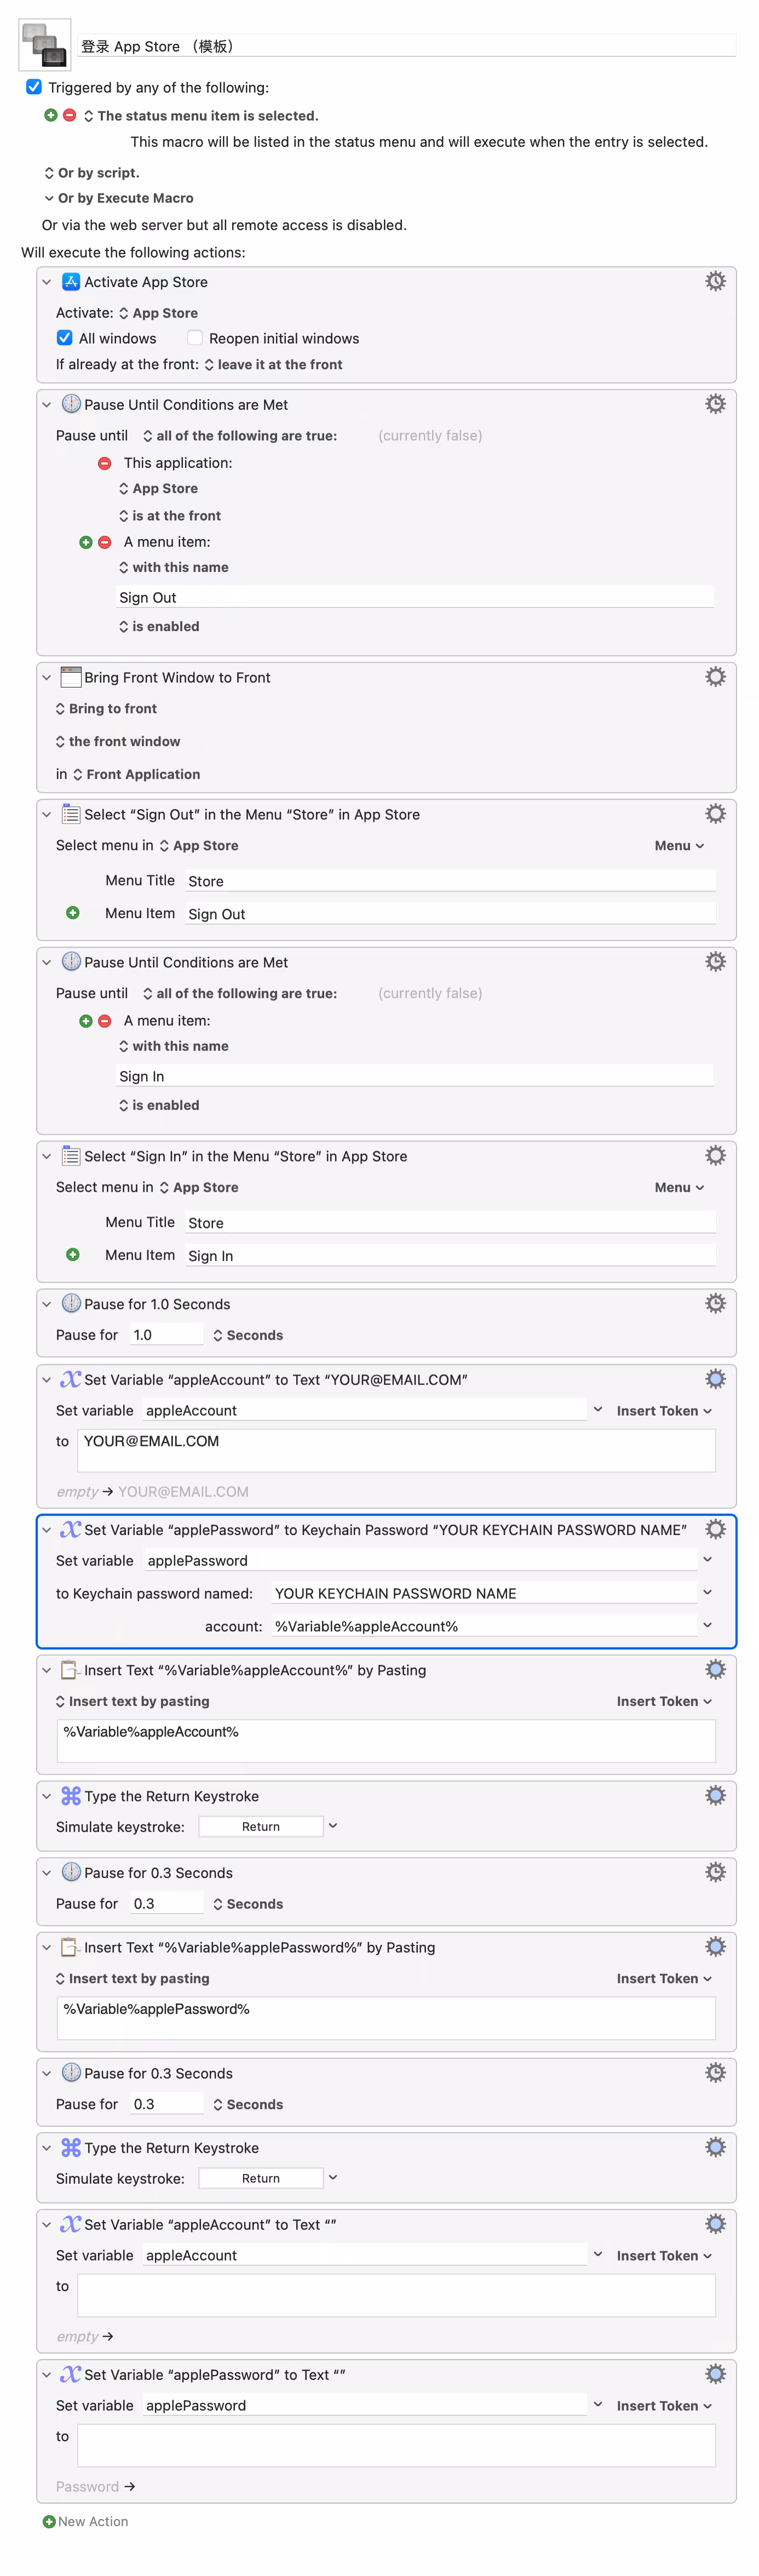The height and width of the screenshot is (2576, 759).
Task: Click variable icon of Set appleAccount to empty text
Action: [x=71, y=2224]
